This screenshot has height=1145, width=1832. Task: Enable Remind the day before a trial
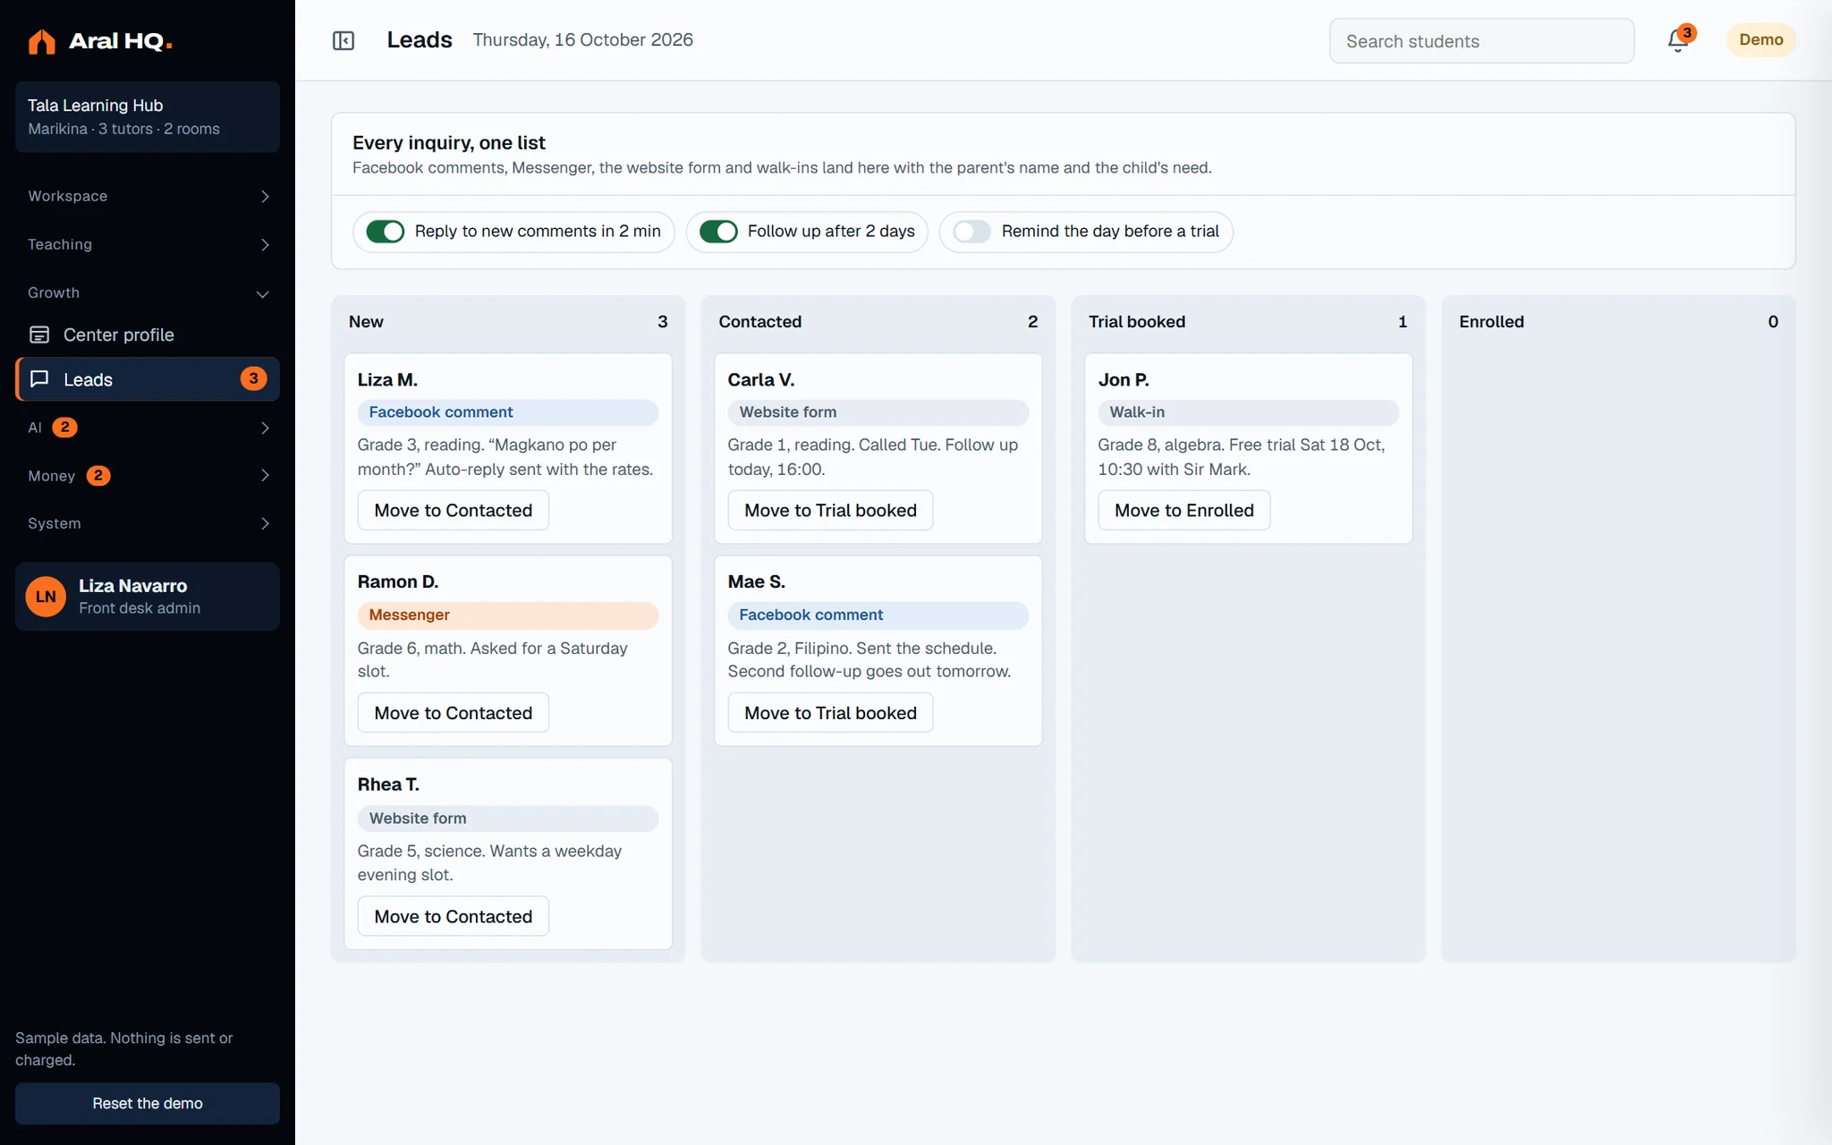point(971,232)
